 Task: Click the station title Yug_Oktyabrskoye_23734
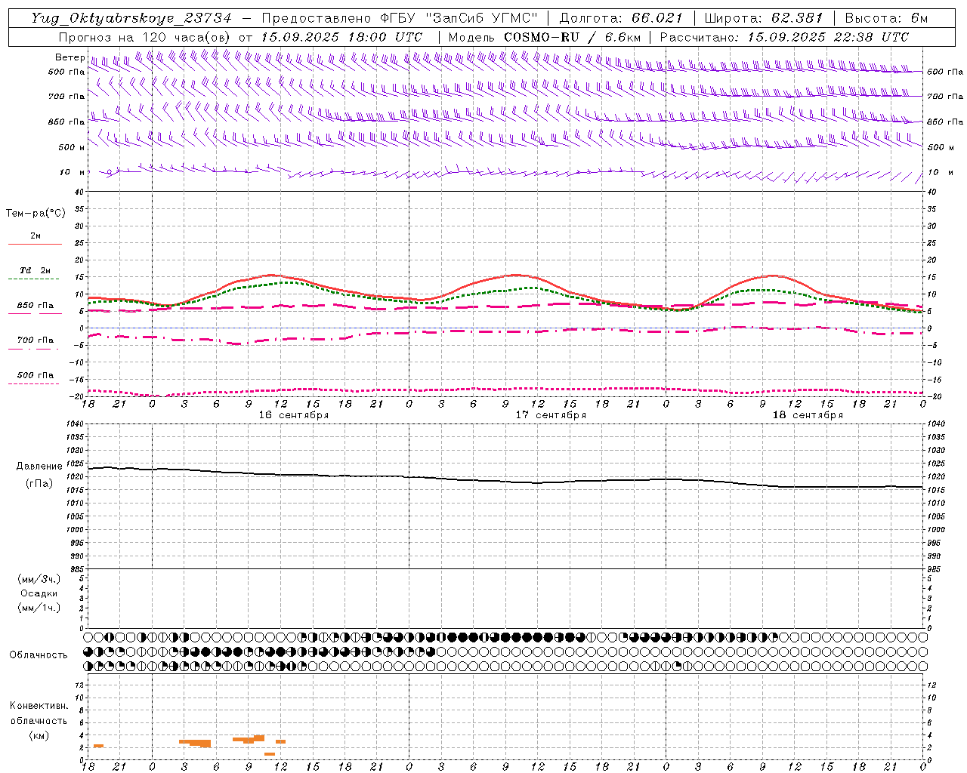coord(131,18)
